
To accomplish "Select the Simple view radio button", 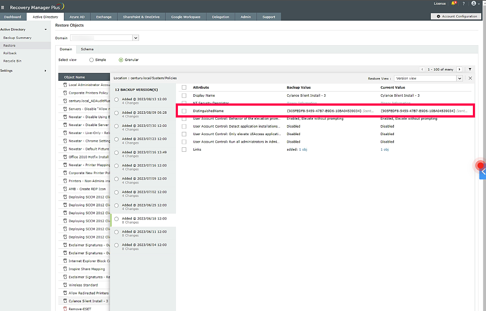I will pyautogui.click(x=92, y=60).
